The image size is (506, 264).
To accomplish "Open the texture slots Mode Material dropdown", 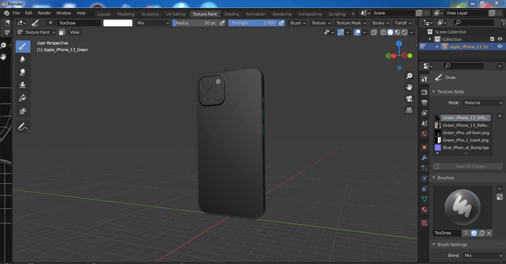I will [x=483, y=103].
